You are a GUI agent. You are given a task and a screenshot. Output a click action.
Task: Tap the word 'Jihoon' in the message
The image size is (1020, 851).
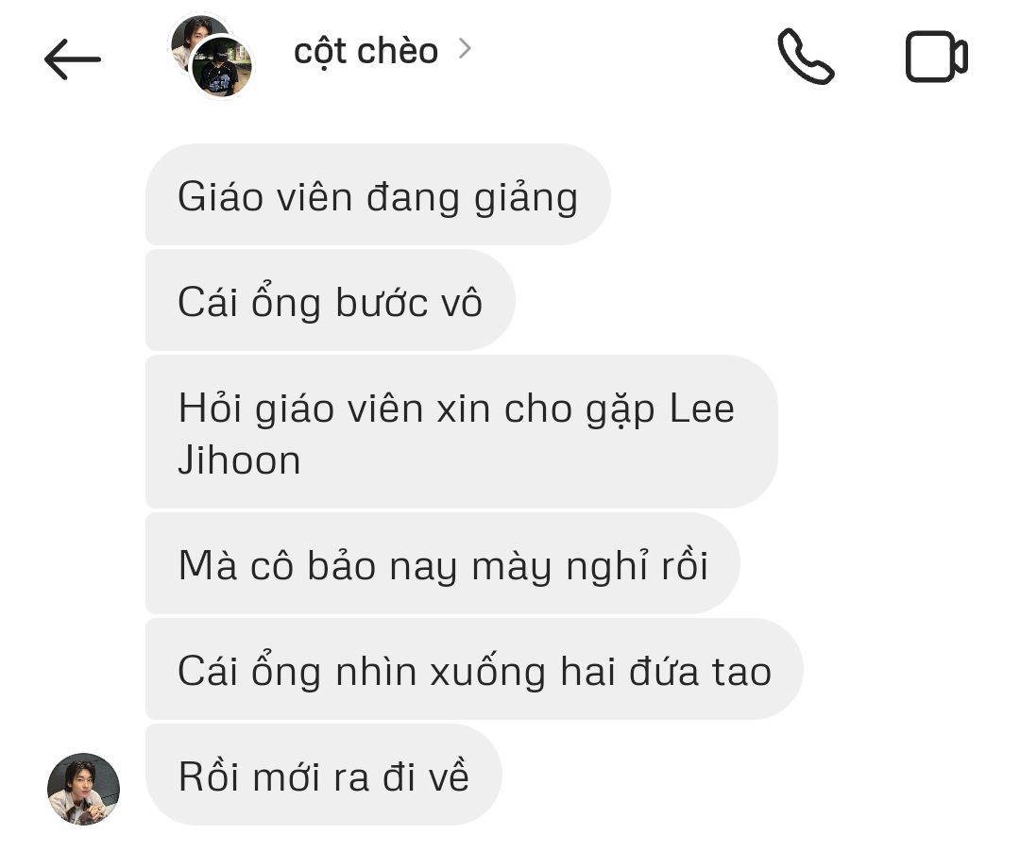pyautogui.click(x=239, y=460)
